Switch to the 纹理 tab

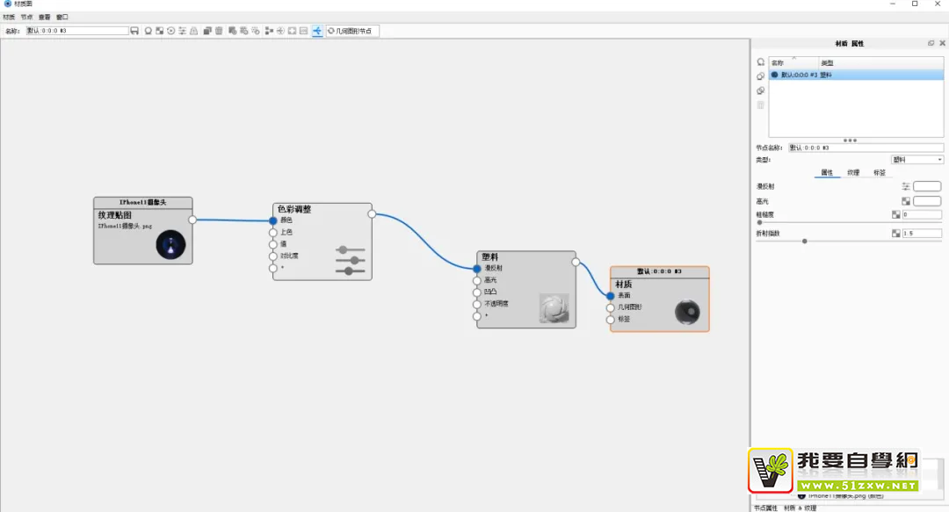tap(853, 173)
